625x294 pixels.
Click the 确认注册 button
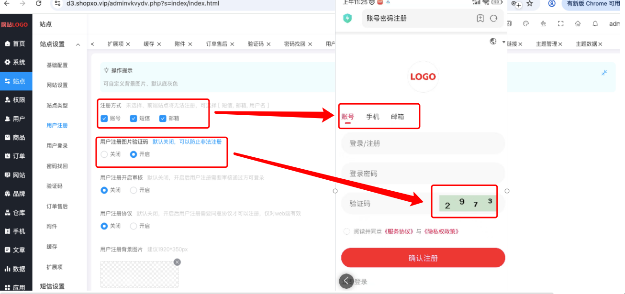(x=423, y=258)
